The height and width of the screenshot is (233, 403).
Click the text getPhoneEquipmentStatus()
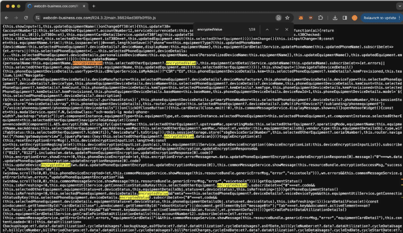pyautogui.click(x=312, y=189)
